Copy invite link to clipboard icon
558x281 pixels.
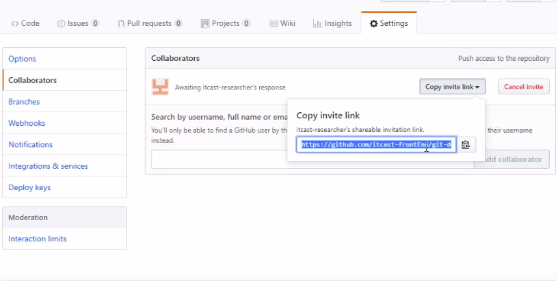click(466, 145)
